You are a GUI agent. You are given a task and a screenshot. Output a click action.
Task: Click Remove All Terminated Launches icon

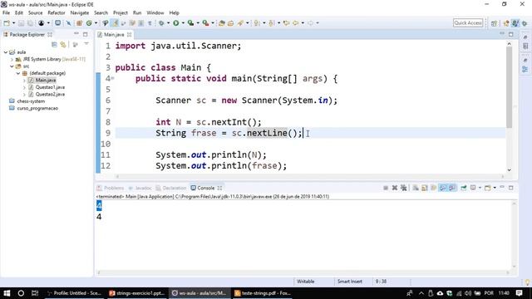403,188
